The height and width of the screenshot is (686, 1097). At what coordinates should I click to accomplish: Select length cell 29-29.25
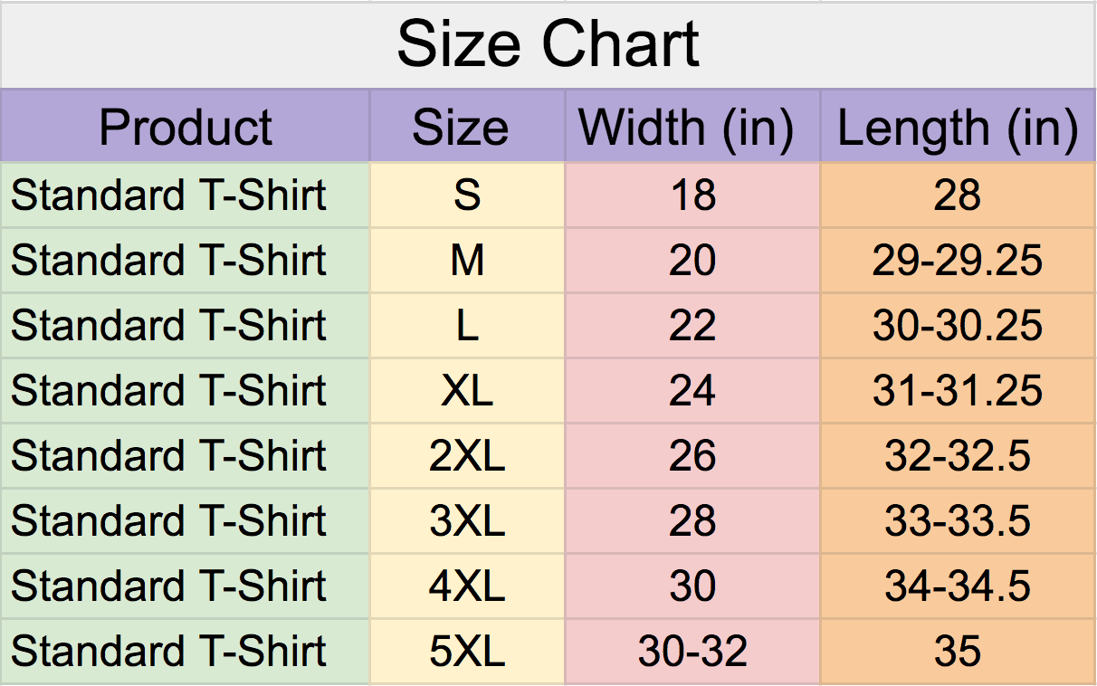coord(958,261)
